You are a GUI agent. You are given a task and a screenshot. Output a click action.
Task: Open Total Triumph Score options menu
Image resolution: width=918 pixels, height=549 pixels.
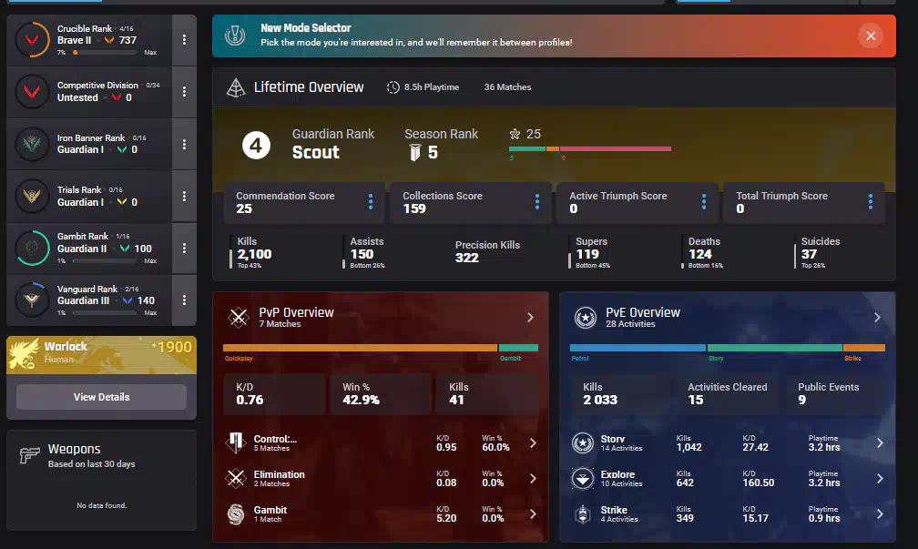click(x=871, y=202)
